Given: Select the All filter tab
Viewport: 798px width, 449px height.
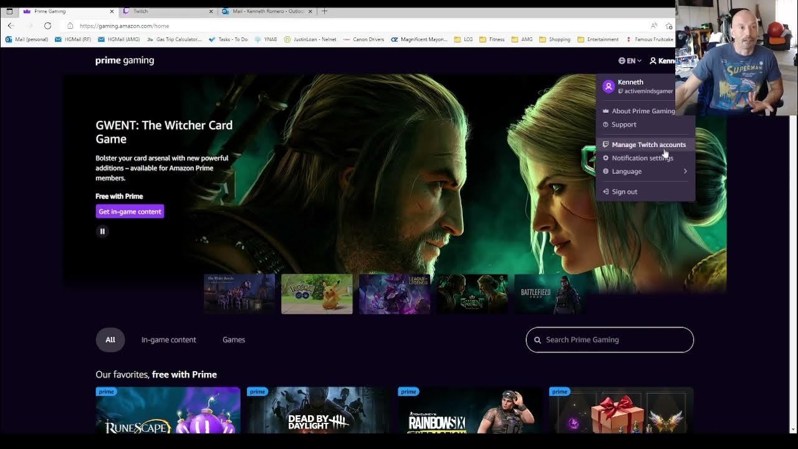Looking at the screenshot, I should [x=110, y=340].
